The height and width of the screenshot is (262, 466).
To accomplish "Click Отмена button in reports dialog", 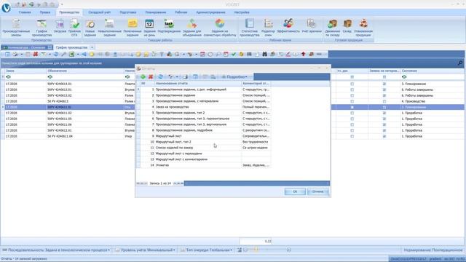I will tap(317, 191).
